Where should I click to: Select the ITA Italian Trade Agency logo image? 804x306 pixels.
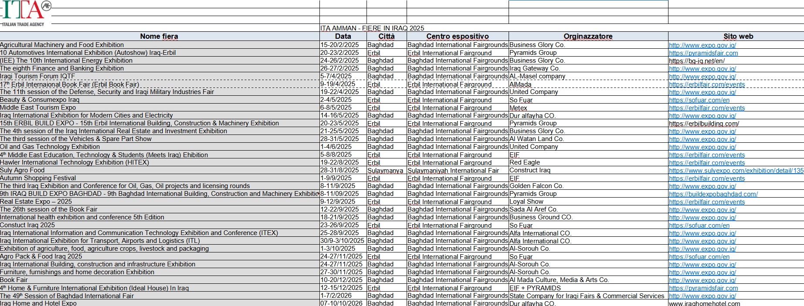(x=26, y=13)
